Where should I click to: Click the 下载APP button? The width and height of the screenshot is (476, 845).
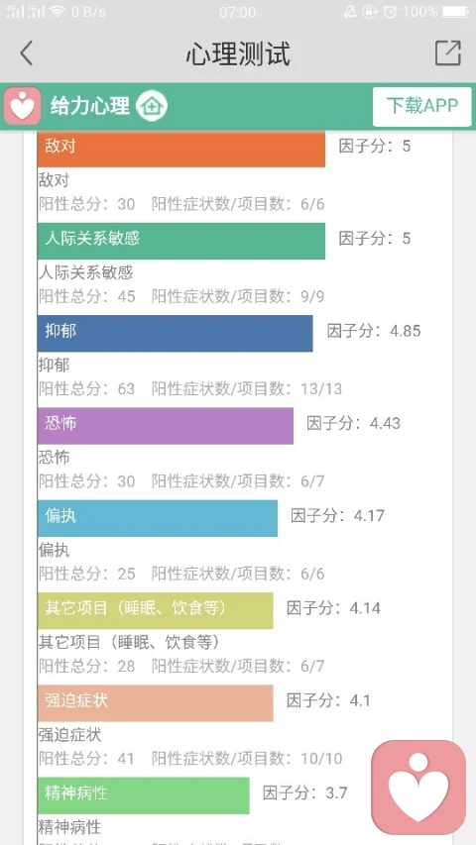tap(422, 106)
